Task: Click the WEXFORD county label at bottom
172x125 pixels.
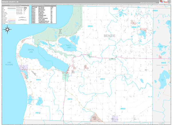Action: 161,123
